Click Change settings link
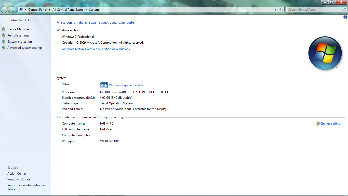Viewport: 348px width, 196px height. (x=331, y=124)
